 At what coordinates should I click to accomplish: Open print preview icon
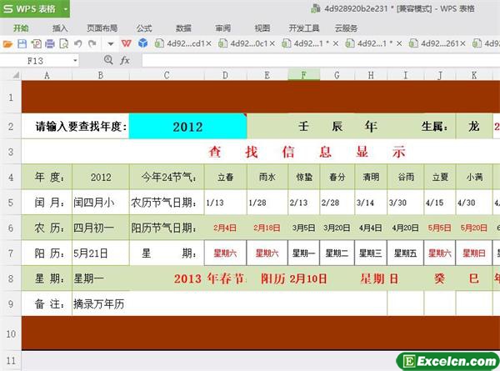(64, 43)
